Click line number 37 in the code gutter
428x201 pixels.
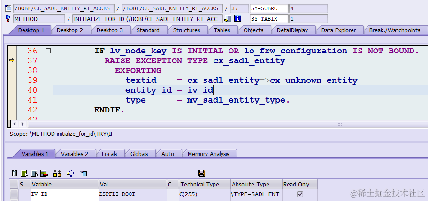(32, 61)
